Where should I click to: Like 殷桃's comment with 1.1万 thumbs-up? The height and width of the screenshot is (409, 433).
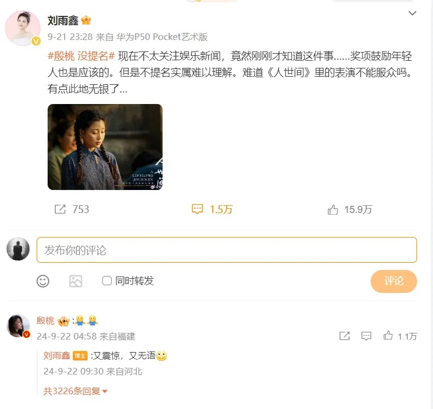pos(388,336)
